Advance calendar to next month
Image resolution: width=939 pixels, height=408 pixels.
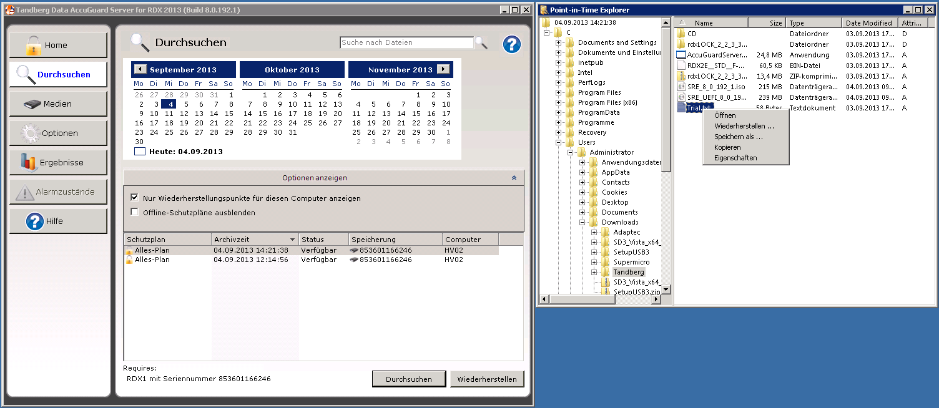(443, 69)
